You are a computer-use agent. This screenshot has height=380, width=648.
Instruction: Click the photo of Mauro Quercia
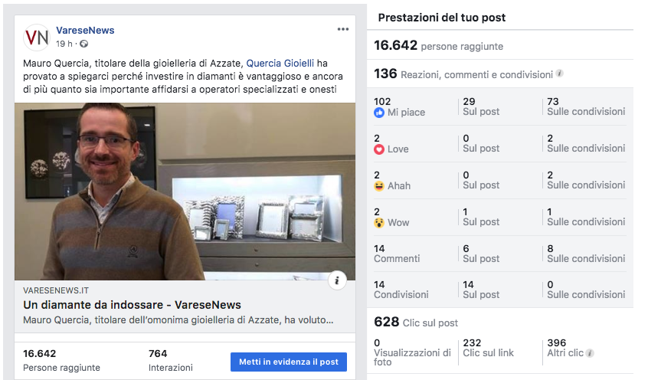(185, 192)
